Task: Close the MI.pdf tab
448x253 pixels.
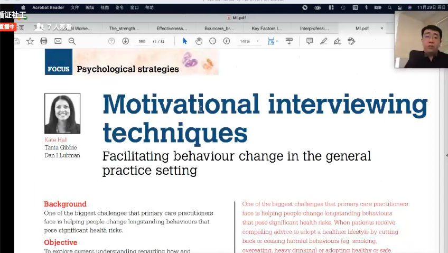Action: click(382, 29)
